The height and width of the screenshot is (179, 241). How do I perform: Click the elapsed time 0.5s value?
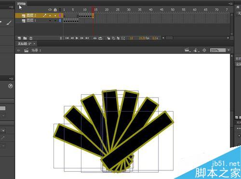(155, 38)
